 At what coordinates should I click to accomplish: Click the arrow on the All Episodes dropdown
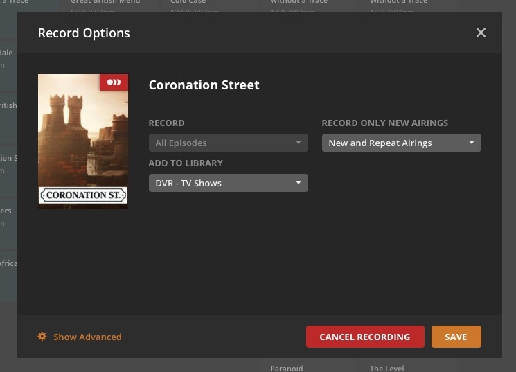click(x=299, y=143)
